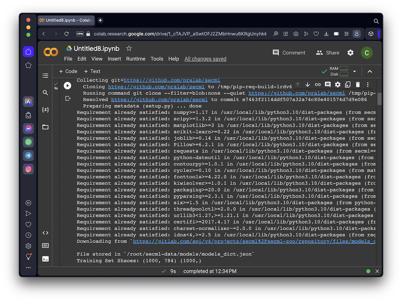Open the table of contents panel
Image resolution: width=402 pixels, height=302 pixels.
(x=45, y=76)
